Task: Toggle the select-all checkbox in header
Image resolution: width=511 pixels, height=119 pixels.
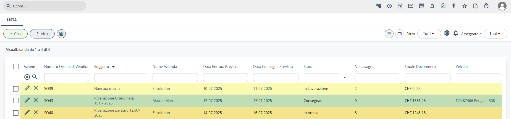Action: pyautogui.click(x=16, y=67)
